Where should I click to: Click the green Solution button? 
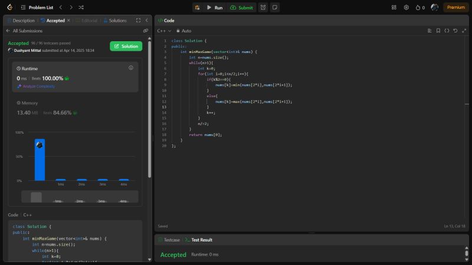tap(126, 47)
